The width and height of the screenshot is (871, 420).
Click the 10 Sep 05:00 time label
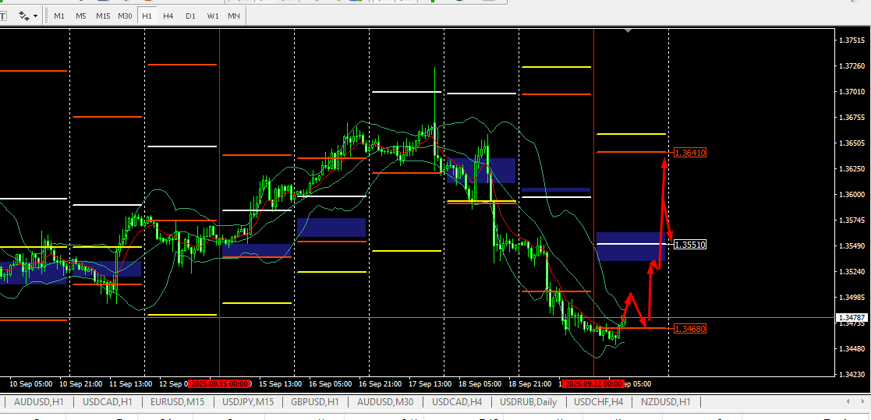click(x=32, y=384)
